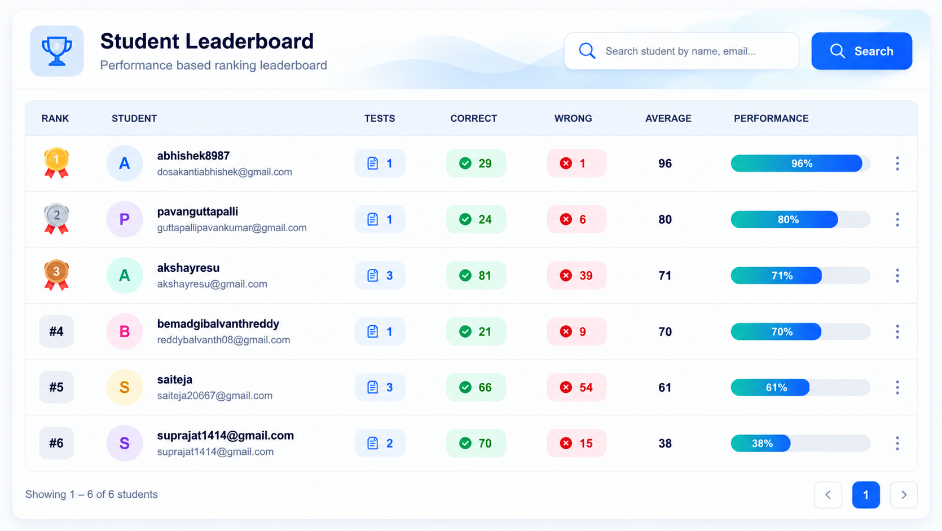Click the PERFORMANCE column header
Screen dimensions: 942x531
click(771, 118)
